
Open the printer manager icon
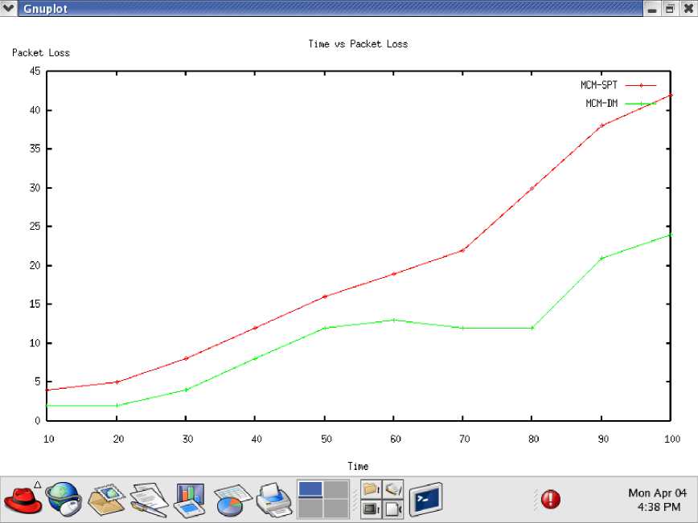273,500
